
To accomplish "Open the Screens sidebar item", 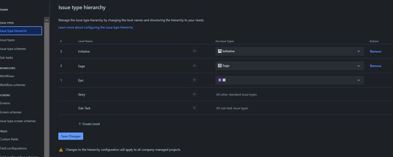I will pyautogui.click(x=5, y=103).
